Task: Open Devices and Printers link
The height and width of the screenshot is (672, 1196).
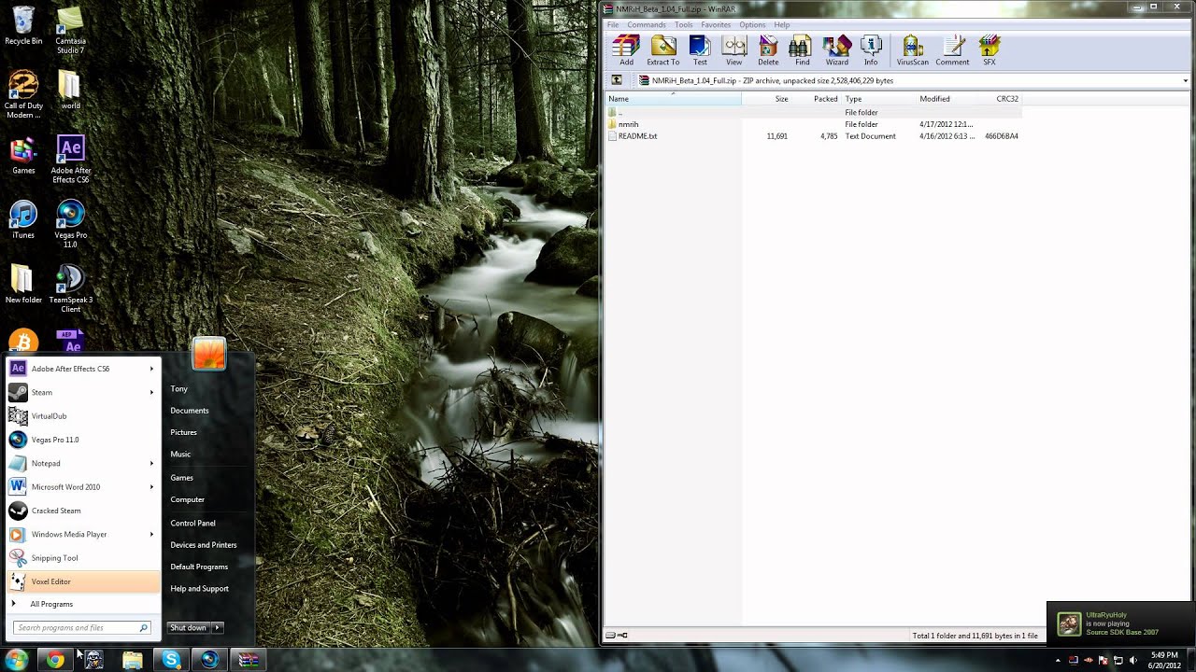Action: (203, 545)
